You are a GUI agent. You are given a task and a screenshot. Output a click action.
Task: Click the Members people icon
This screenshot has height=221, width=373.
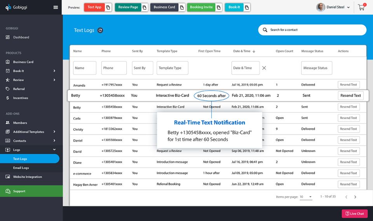[8, 123]
